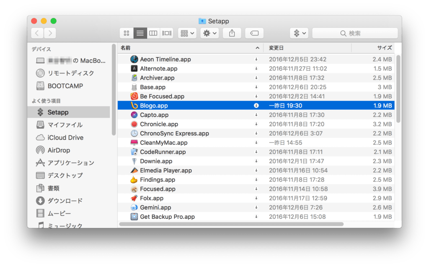Click the green zoom window button

coord(54,21)
